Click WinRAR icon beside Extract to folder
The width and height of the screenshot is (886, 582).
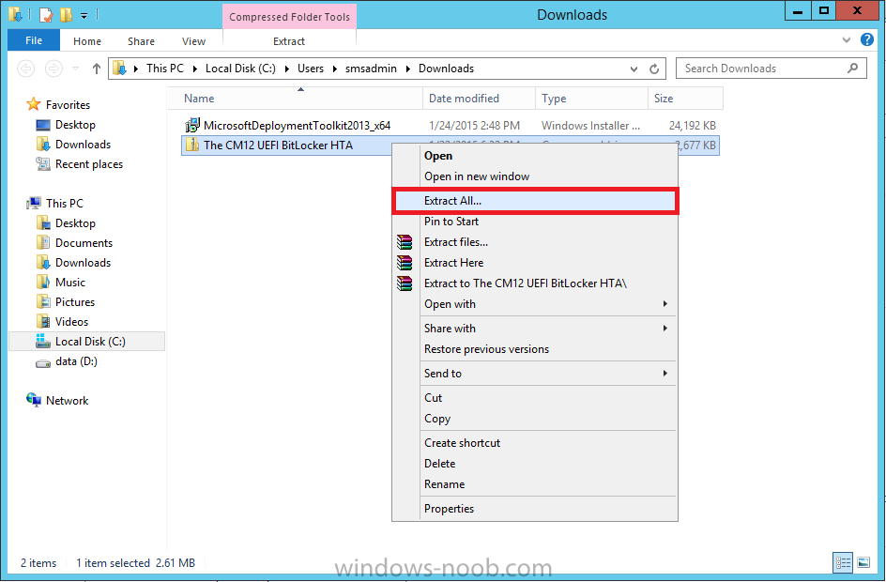coord(405,283)
